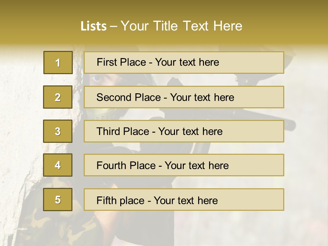Click 'Your Title Text Here' phrase
The width and height of the screenshot is (328, 246).
click(181, 26)
